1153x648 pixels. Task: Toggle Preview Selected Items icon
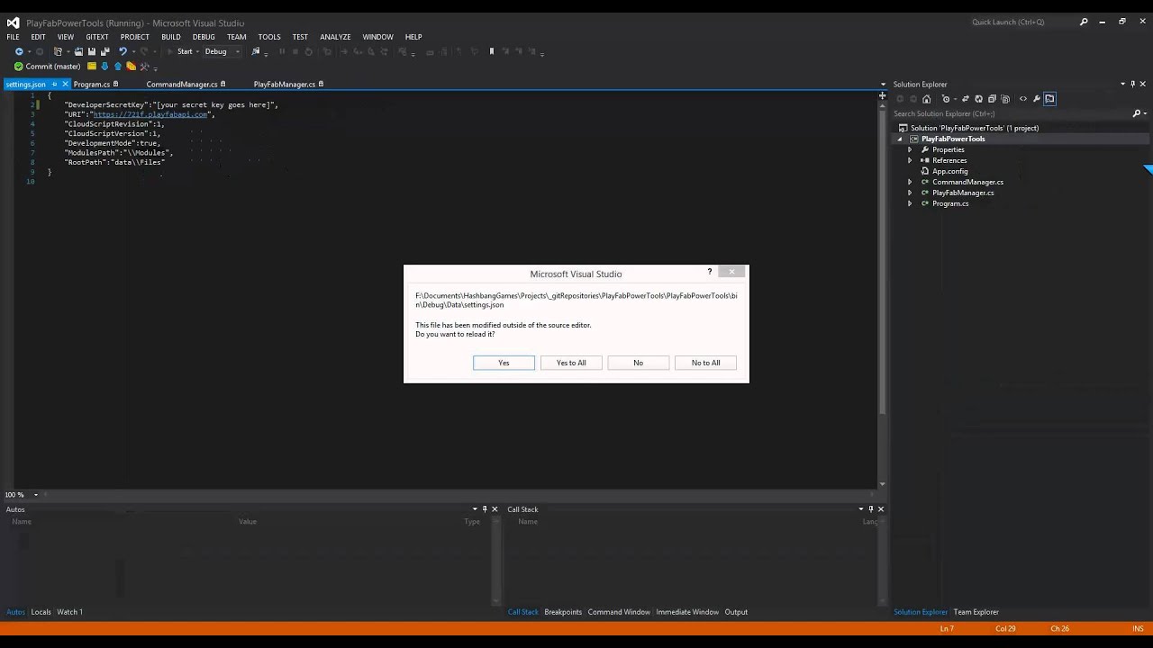click(1050, 99)
